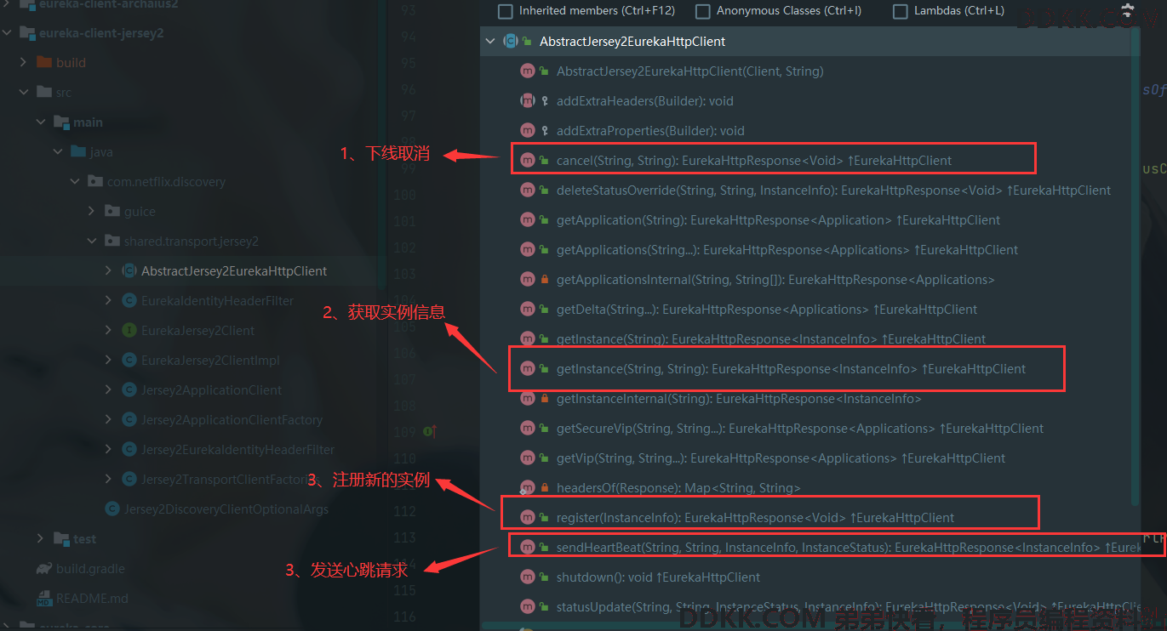Click the method icon of deleteStatusOverride

tap(527, 190)
